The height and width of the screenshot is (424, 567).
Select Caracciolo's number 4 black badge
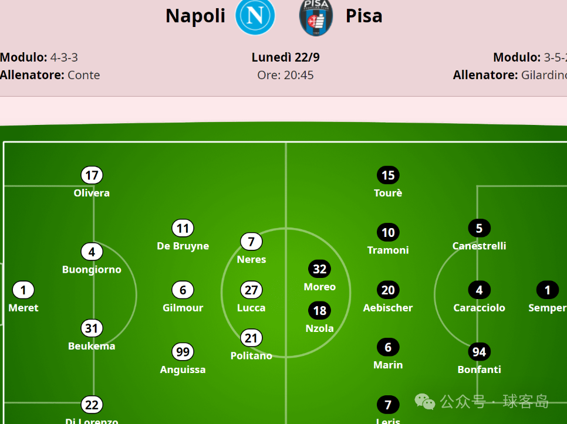pyautogui.click(x=479, y=290)
